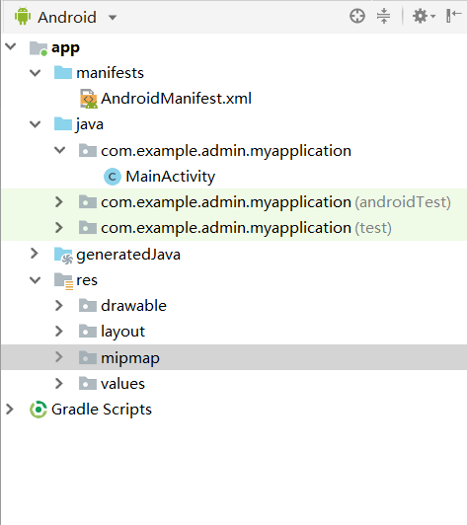Click the generatedJava folder icon
Screen dimensions: 467x525
tap(63, 256)
